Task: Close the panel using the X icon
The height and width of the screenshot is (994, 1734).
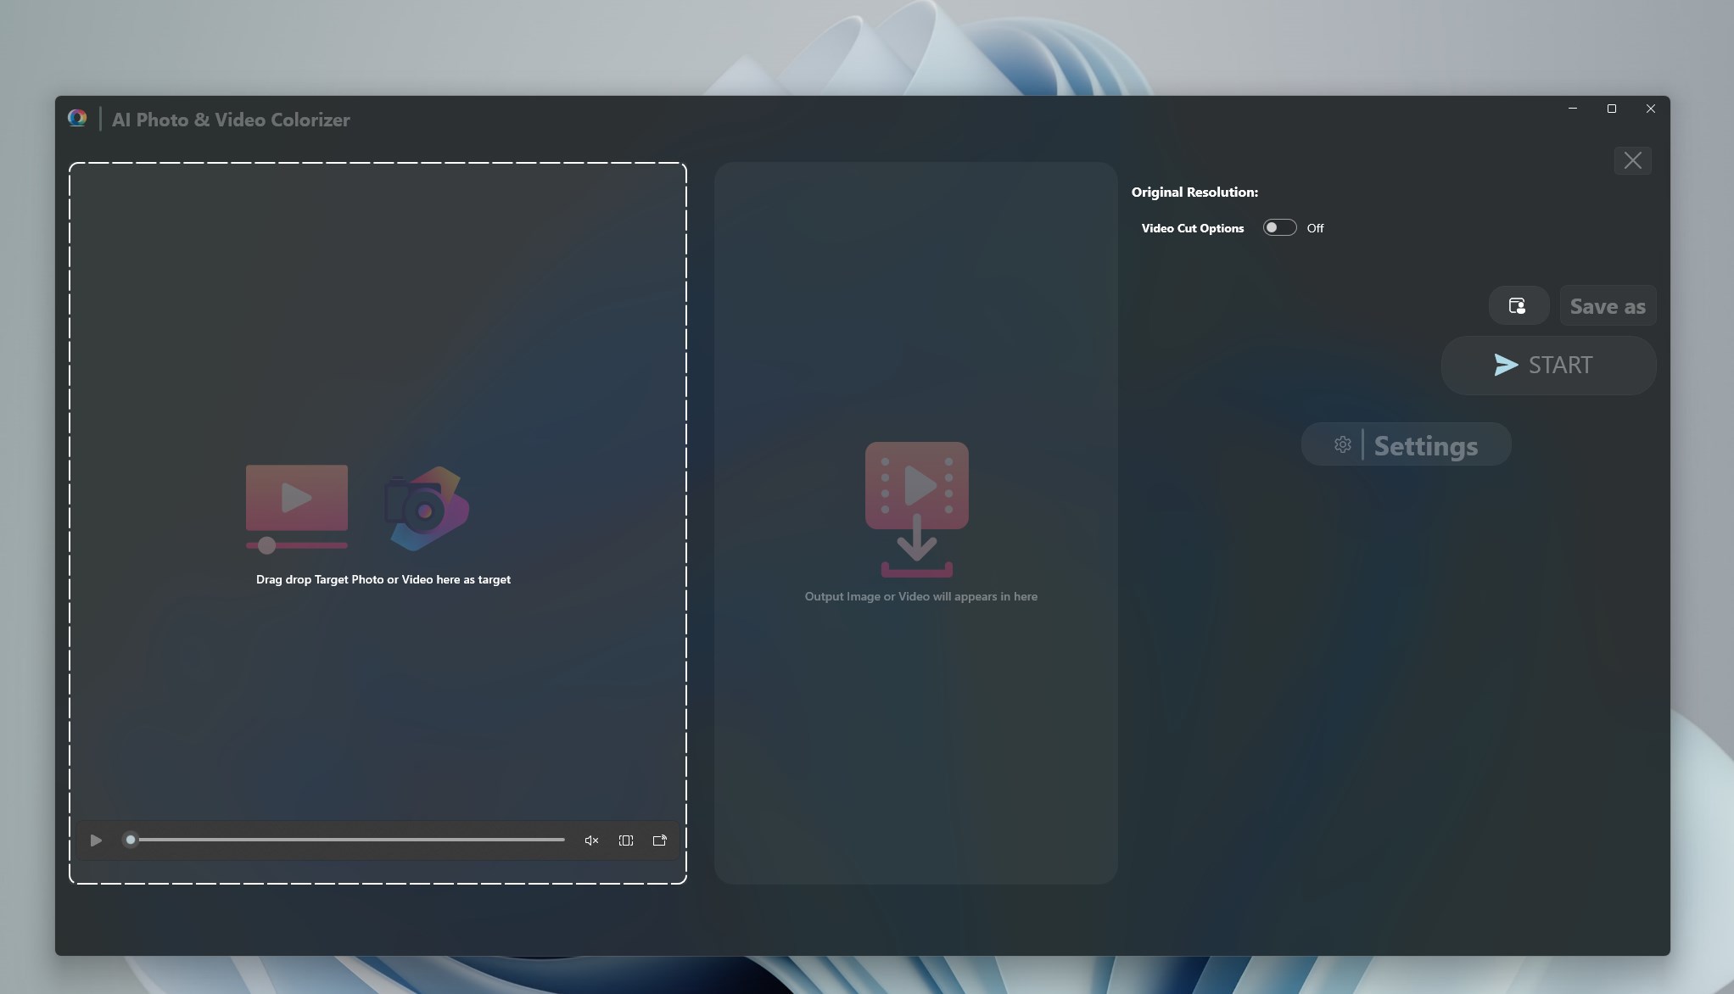Action: pyautogui.click(x=1632, y=160)
